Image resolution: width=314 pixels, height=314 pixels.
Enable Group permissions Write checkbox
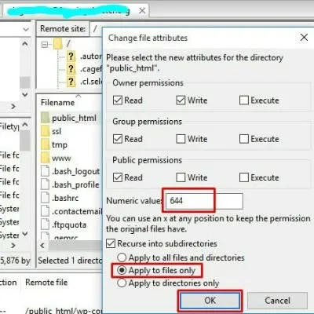[181, 139]
